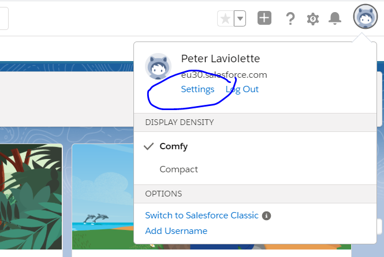This screenshot has height=257, width=384.
Task: Click the eu30.salesforce.com domain text
Action: coord(224,75)
